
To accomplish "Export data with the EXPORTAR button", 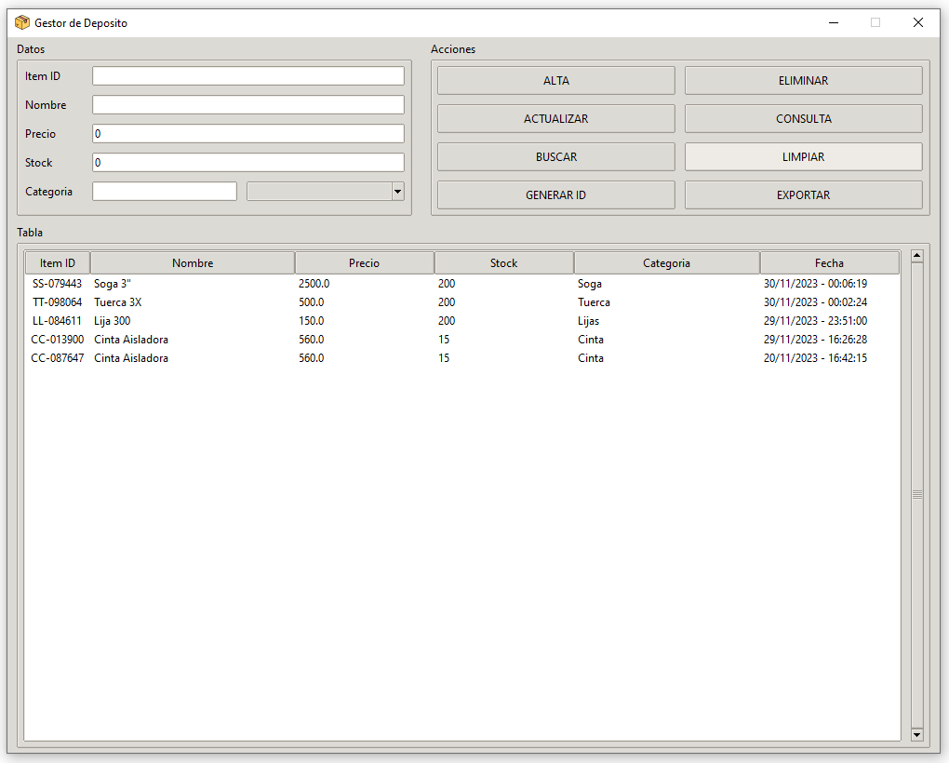I will click(x=803, y=195).
